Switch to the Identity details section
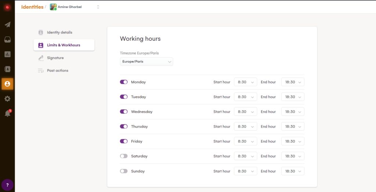Screen dimensions: 376x192 (x=59, y=33)
